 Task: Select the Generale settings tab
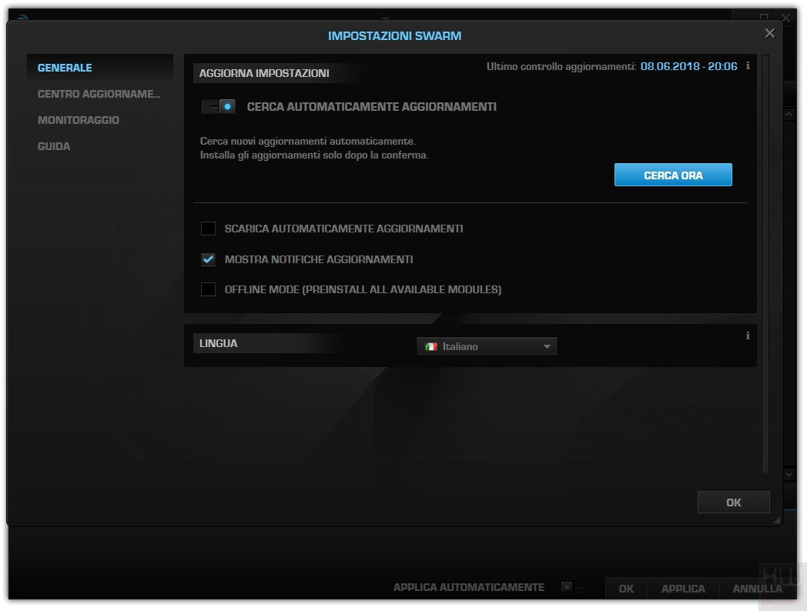[x=100, y=68]
